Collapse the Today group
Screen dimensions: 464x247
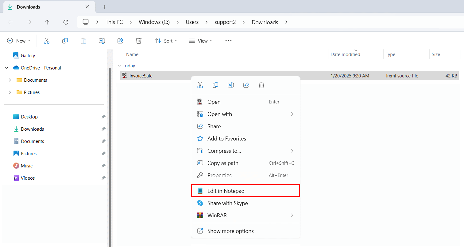tap(119, 66)
